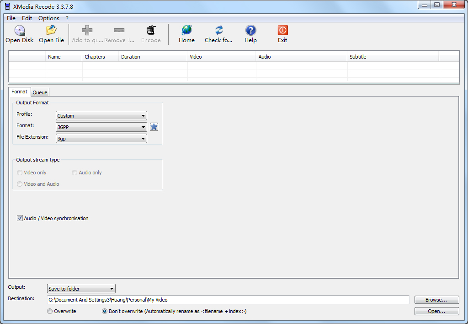
Task: Click the Video column header
Action: (222, 57)
